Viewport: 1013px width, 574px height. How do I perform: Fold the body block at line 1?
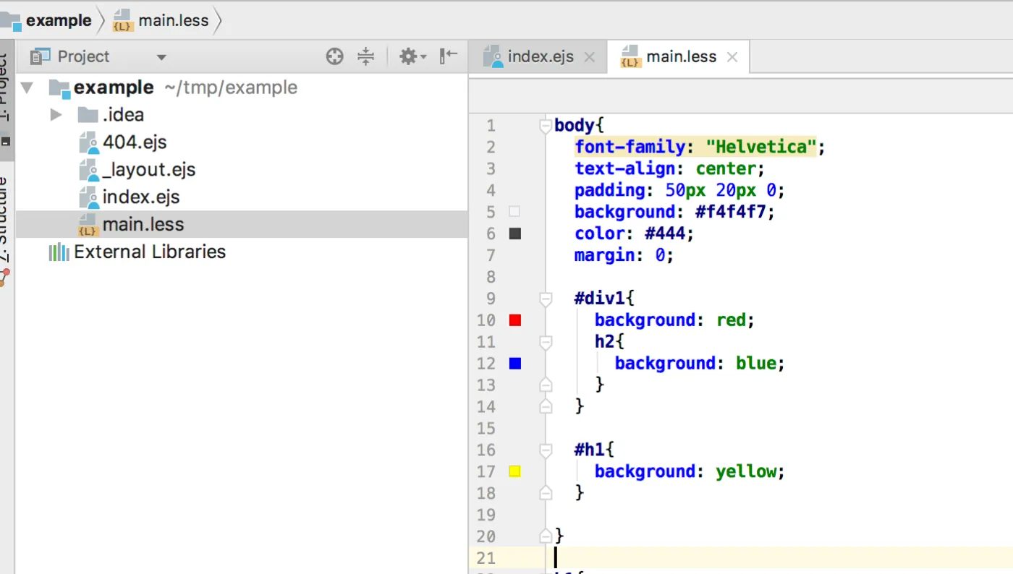click(546, 127)
